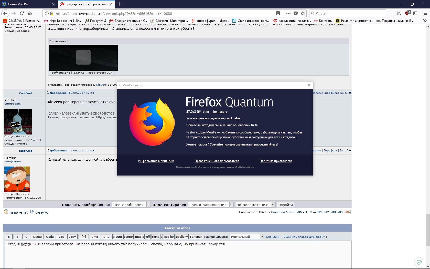Viewport: 430px width, 269px height.
Task: Show more bookmarks via the overflow chevron
Action: tap(425, 21)
